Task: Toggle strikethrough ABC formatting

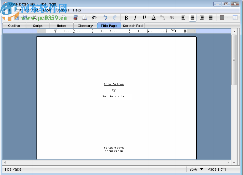Action: click(172, 17)
